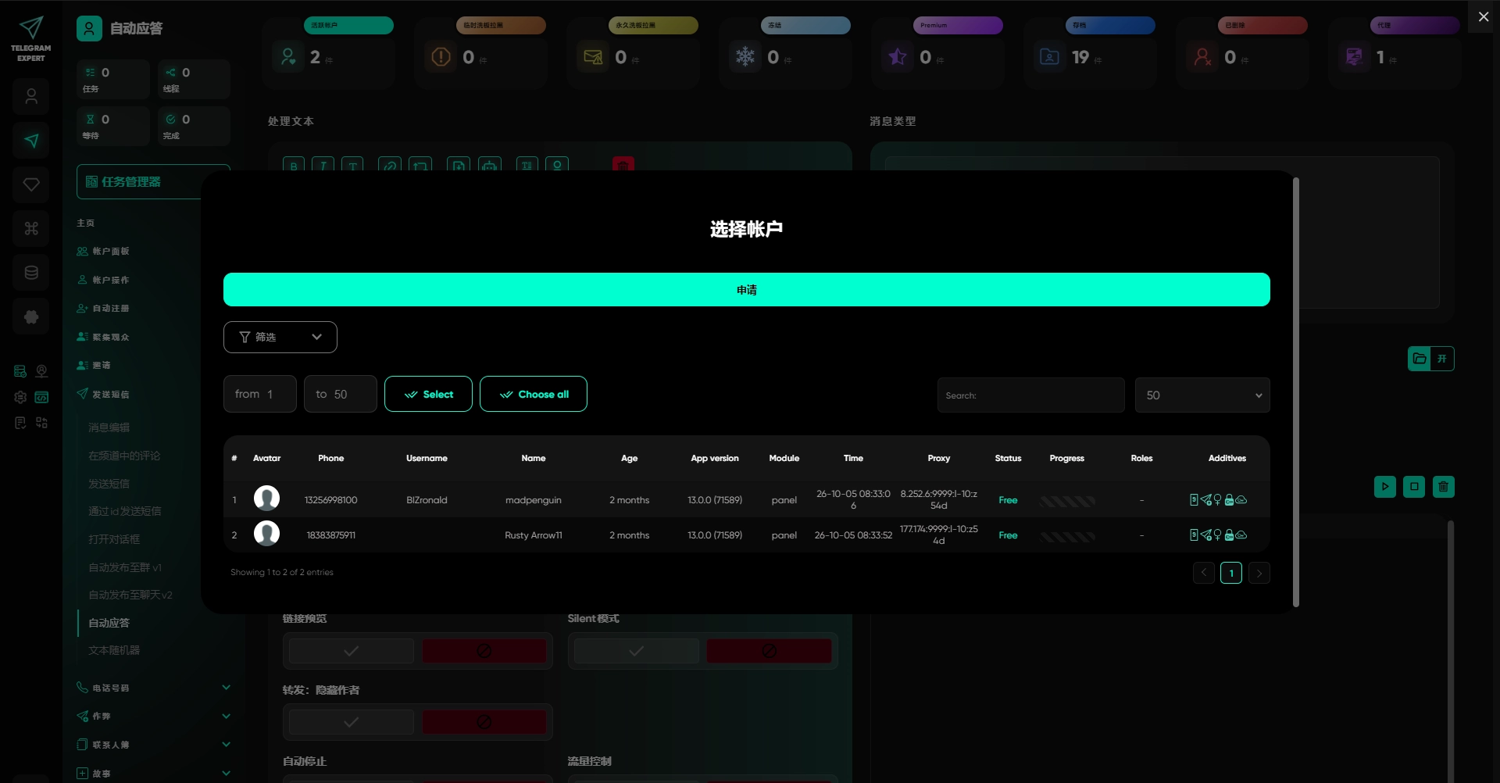Disable Silent mode with the red toggle
1500x783 pixels.
769,651
